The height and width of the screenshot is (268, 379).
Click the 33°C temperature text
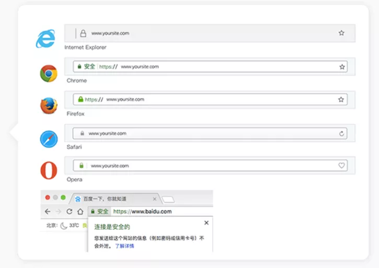click(x=74, y=226)
